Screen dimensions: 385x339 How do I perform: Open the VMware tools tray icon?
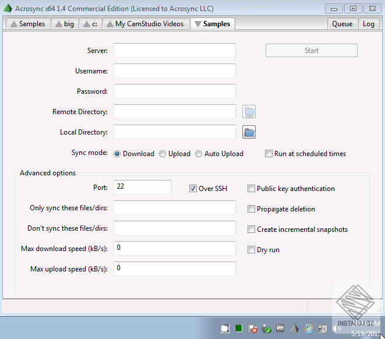click(x=280, y=328)
